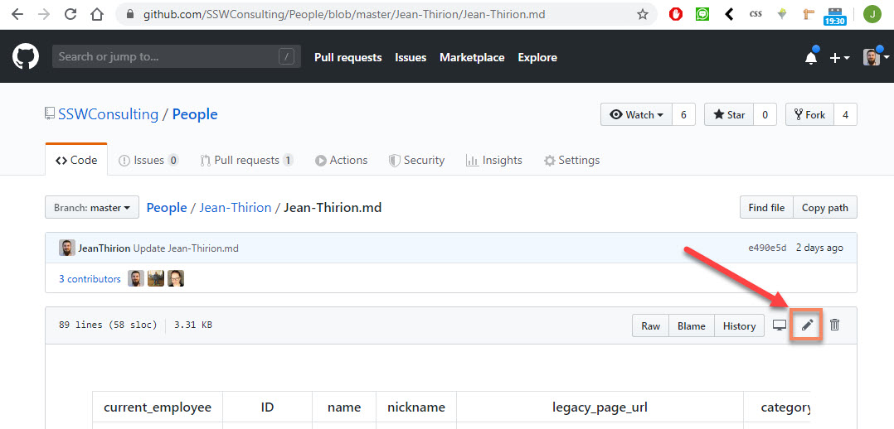Switch to the Actions tab
The width and height of the screenshot is (894, 429).
[342, 160]
